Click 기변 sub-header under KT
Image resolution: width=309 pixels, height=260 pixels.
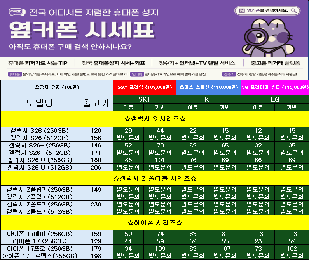pos(225,107)
